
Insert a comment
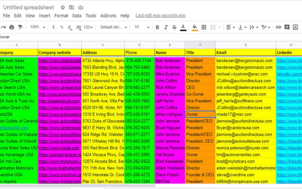(287, 27)
